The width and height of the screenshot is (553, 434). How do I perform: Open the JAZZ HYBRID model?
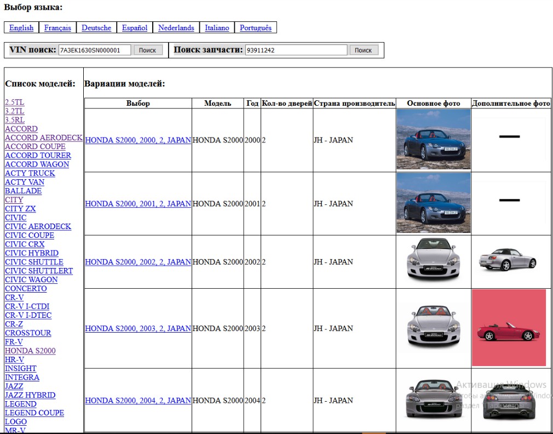(30, 395)
